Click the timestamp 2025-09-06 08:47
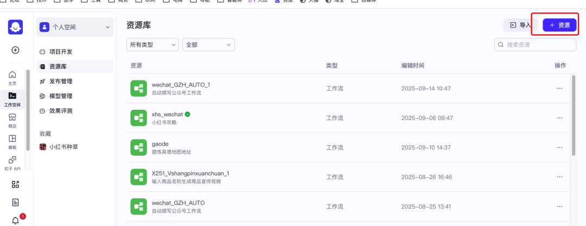 pos(427,118)
